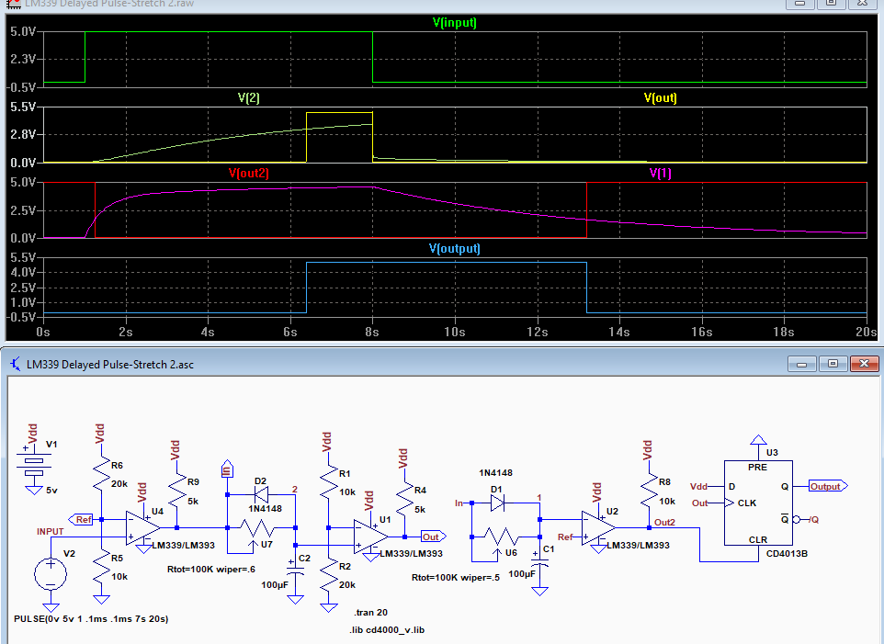Click the schematic window title text
This screenshot has height=644, width=884.
[x=110, y=365]
